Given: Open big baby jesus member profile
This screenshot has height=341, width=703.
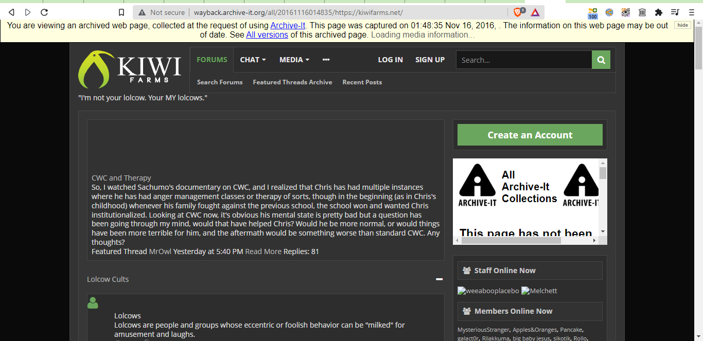Looking at the screenshot, I should pos(531,338).
